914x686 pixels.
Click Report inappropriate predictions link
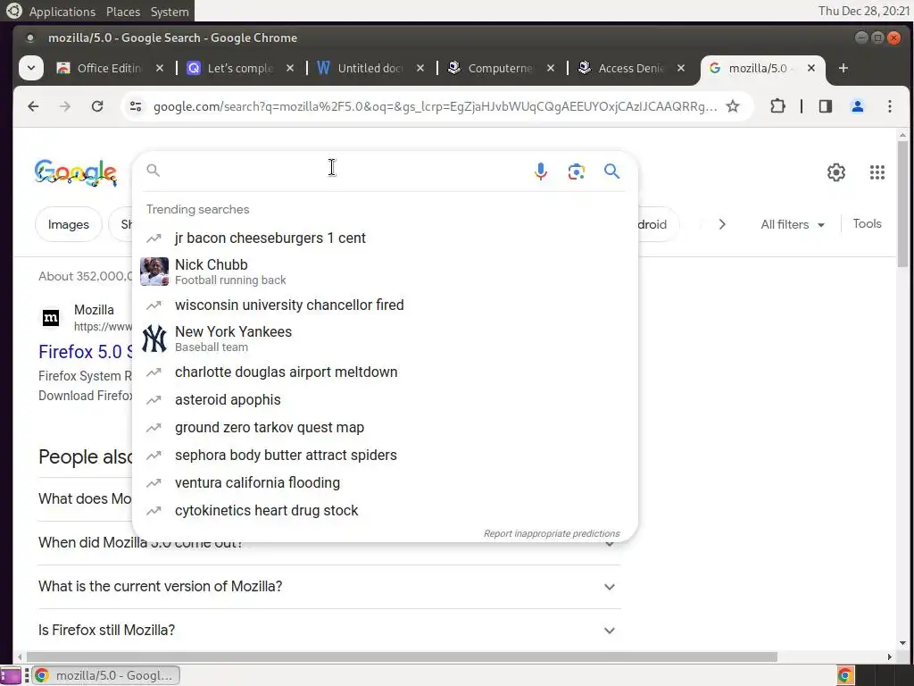(x=552, y=534)
